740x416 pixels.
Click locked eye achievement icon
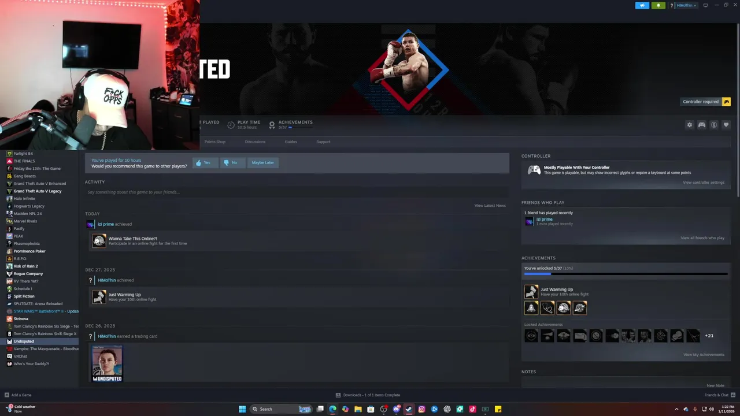(531, 336)
